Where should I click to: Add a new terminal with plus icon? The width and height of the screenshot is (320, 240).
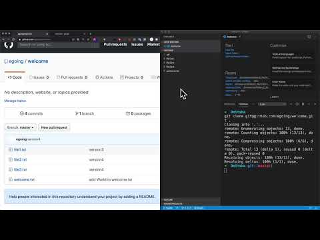291,104
